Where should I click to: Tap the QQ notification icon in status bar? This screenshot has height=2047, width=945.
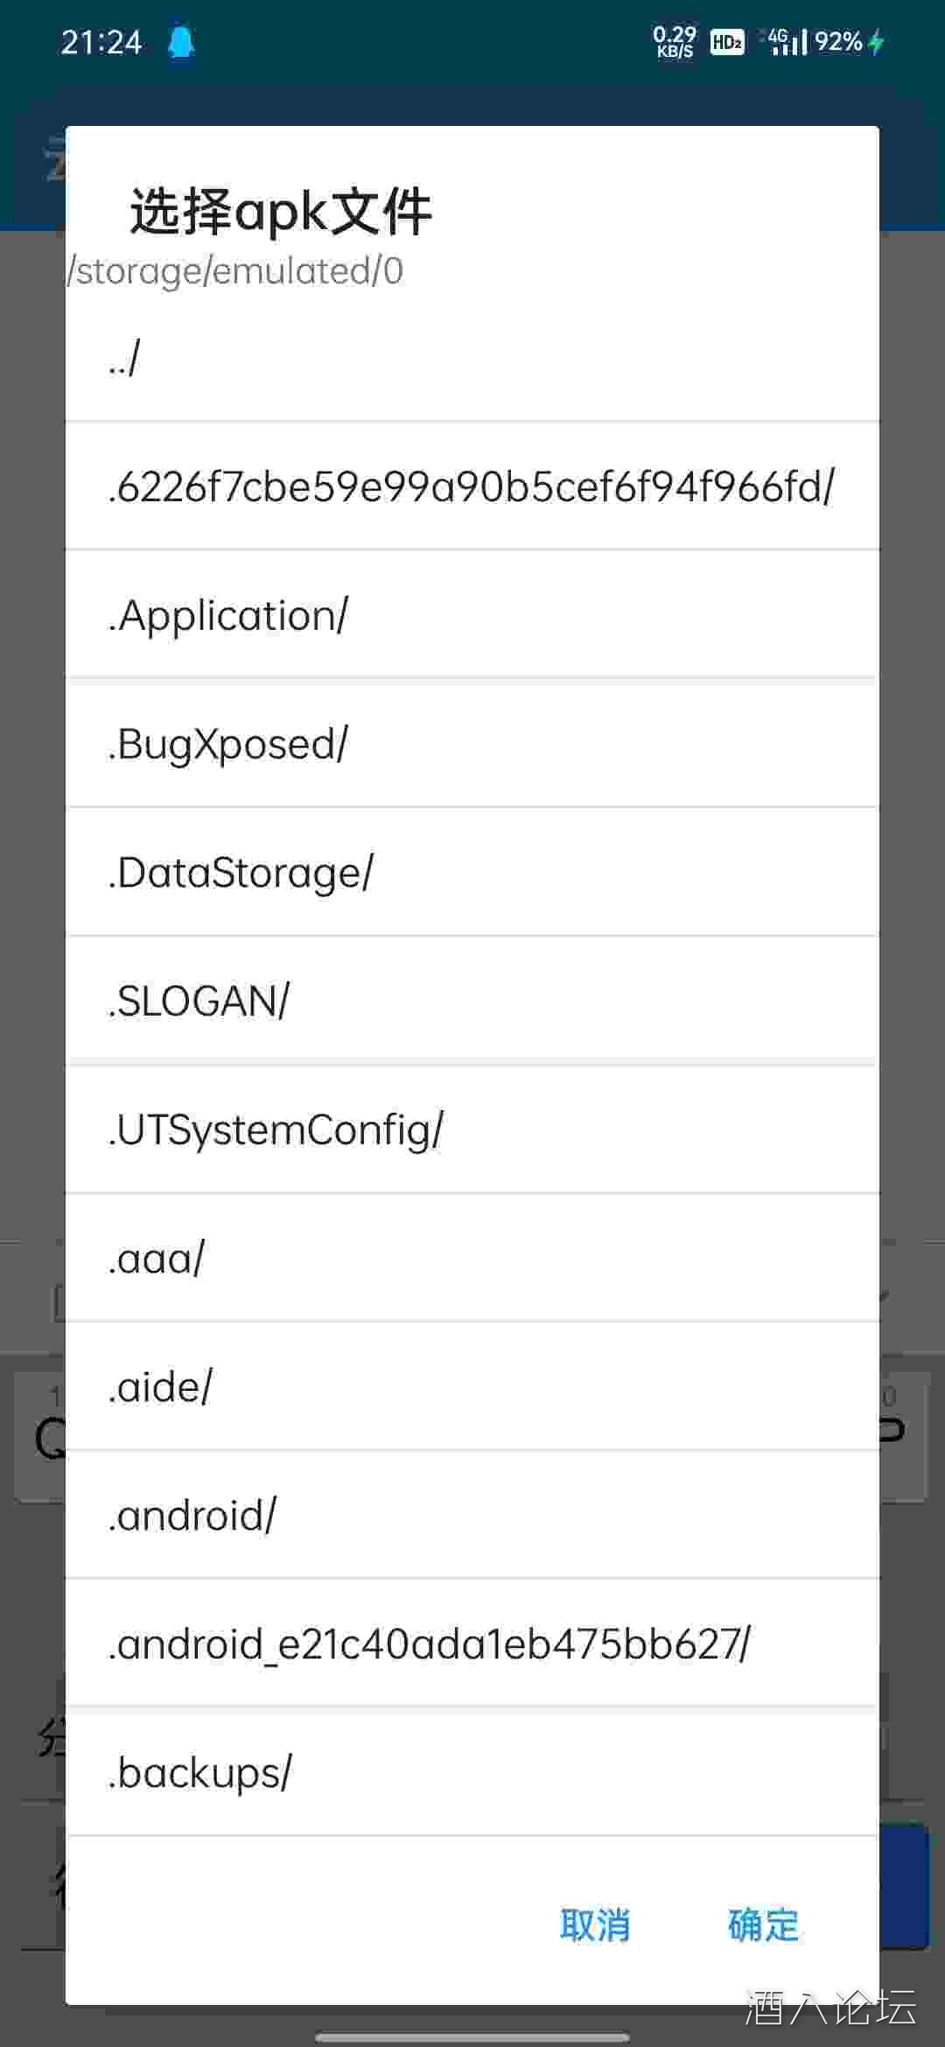tap(181, 42)
